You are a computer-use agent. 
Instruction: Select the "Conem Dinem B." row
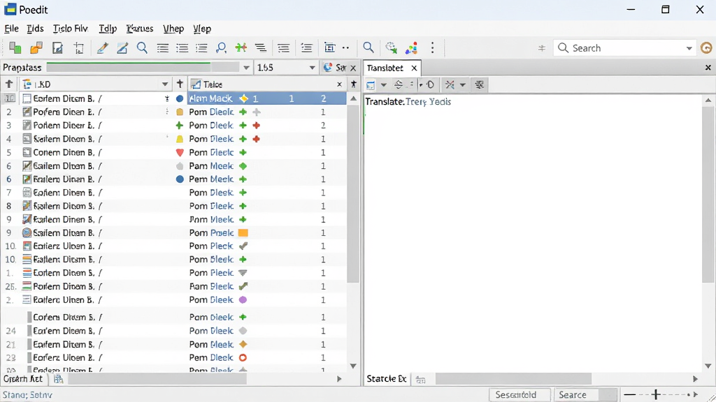click(x=173, y=152)
